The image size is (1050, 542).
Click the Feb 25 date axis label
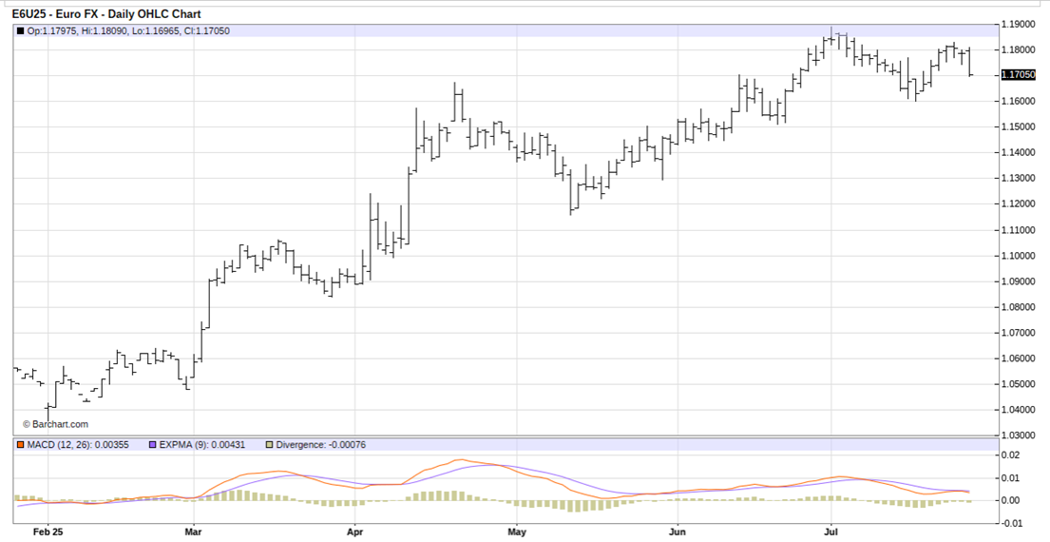(48, 533)
